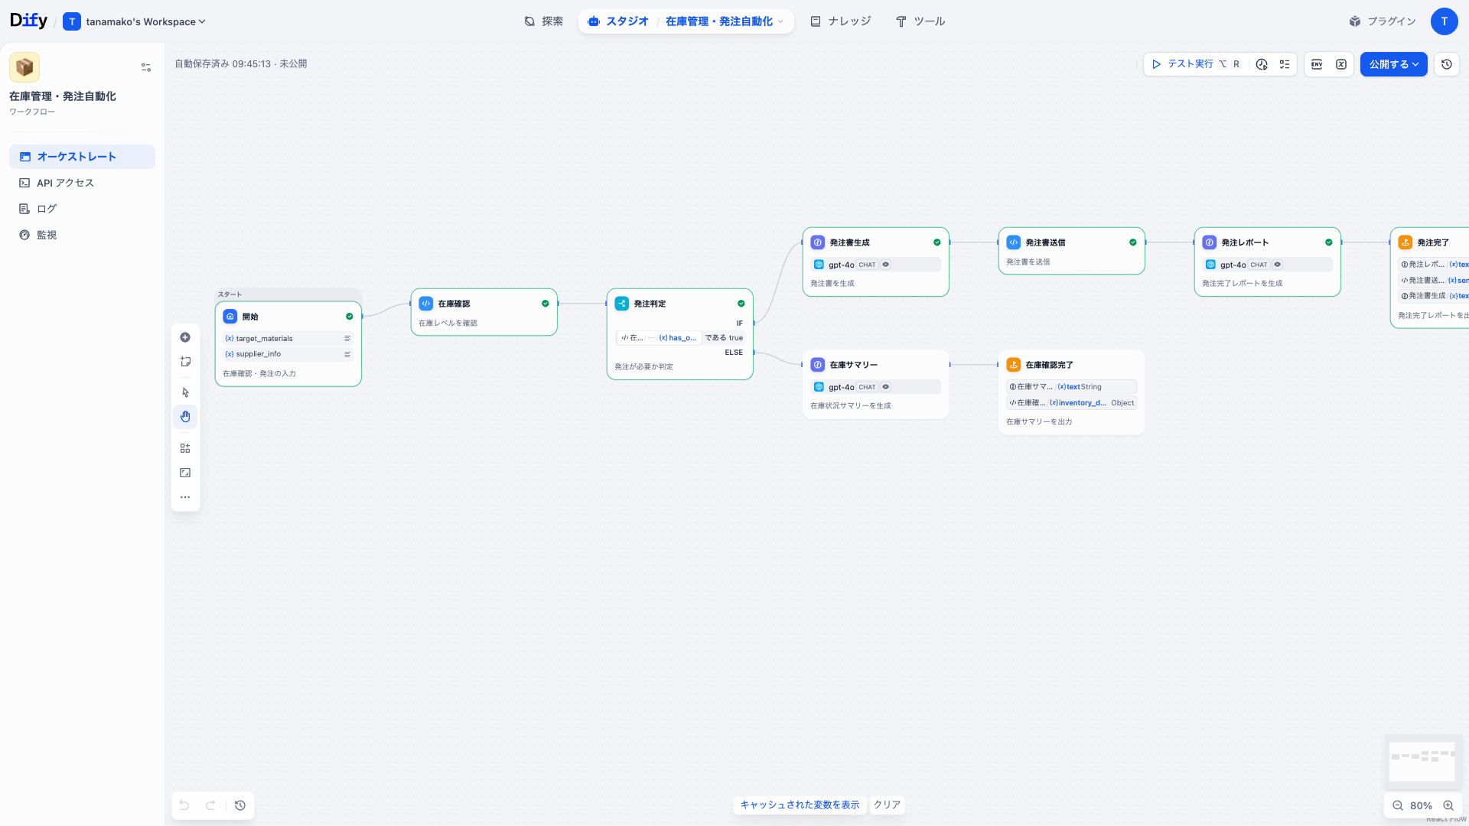Click キャッシュされた変数を表示 at the bottom
Image resolution: width=1469 pixels, height=826 pixels.
pyautogui.click(x=800, y=805)
